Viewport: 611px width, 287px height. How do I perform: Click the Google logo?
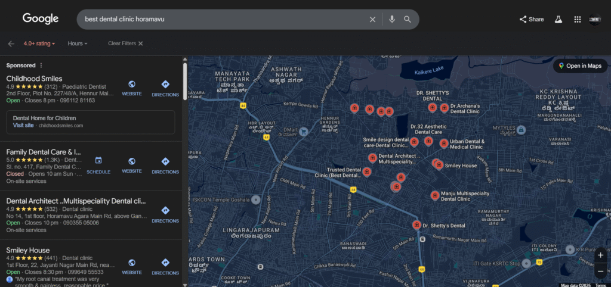click(41, 18)
